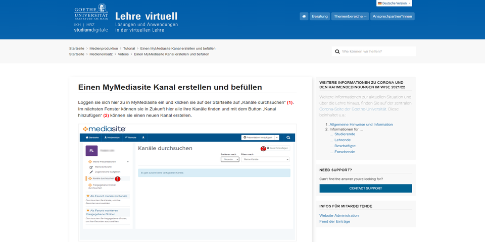Open the Feed der Einträge link
The width and height of the screenshot is (485, 242).
(334, 221)
